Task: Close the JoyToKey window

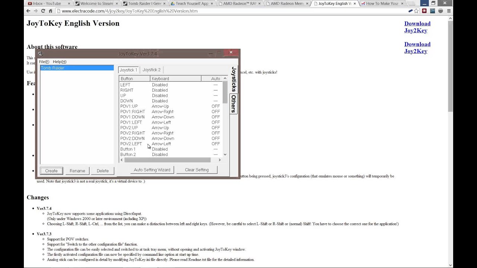Action: [x=231, y=52]
